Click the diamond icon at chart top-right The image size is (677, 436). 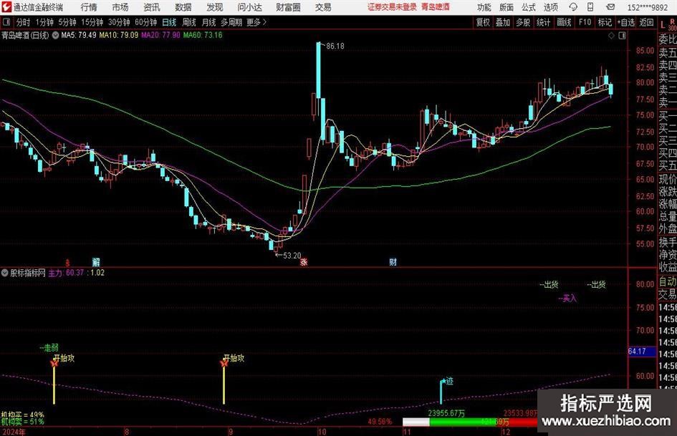pos(611,36)
